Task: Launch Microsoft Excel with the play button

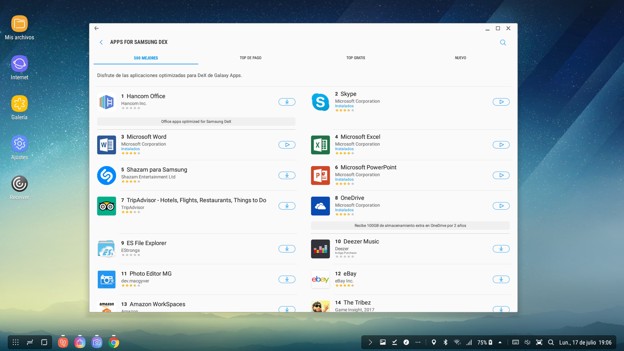Action: [x=501, y=145]
